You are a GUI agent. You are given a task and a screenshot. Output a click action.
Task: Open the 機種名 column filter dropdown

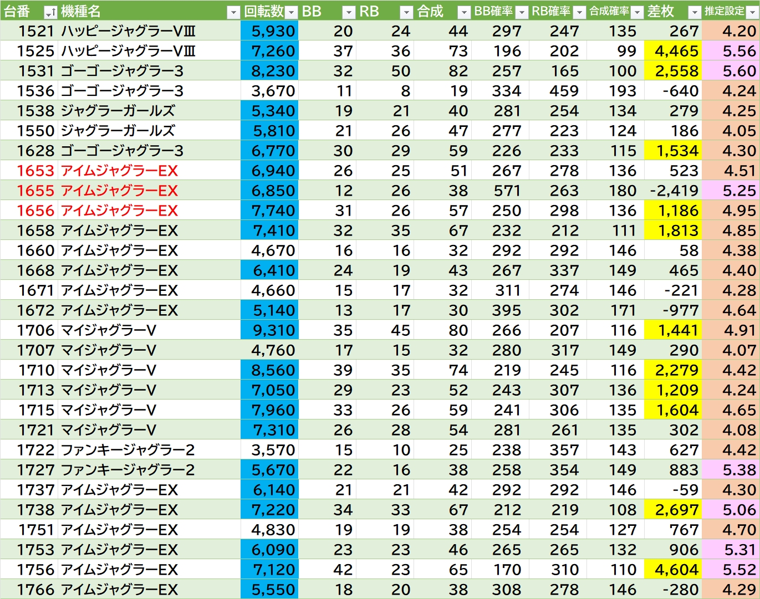click(x=233, y=12)
